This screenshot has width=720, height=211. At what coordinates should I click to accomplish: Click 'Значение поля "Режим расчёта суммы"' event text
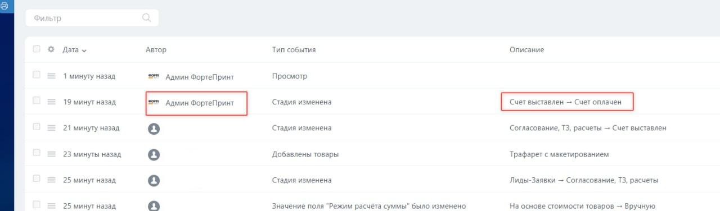click(368, 206)
